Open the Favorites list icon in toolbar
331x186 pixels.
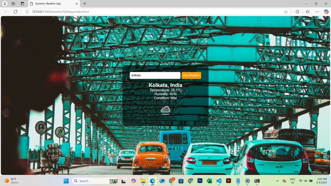tap(308, 12)
